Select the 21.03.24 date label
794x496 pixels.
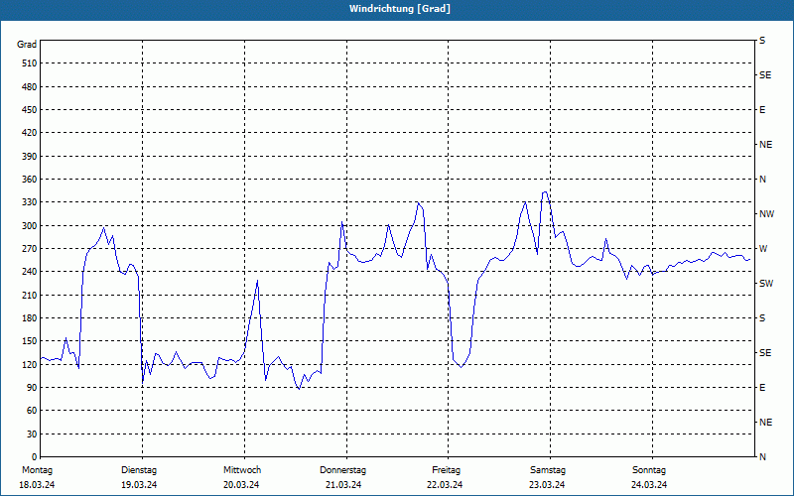pos(343,485)
